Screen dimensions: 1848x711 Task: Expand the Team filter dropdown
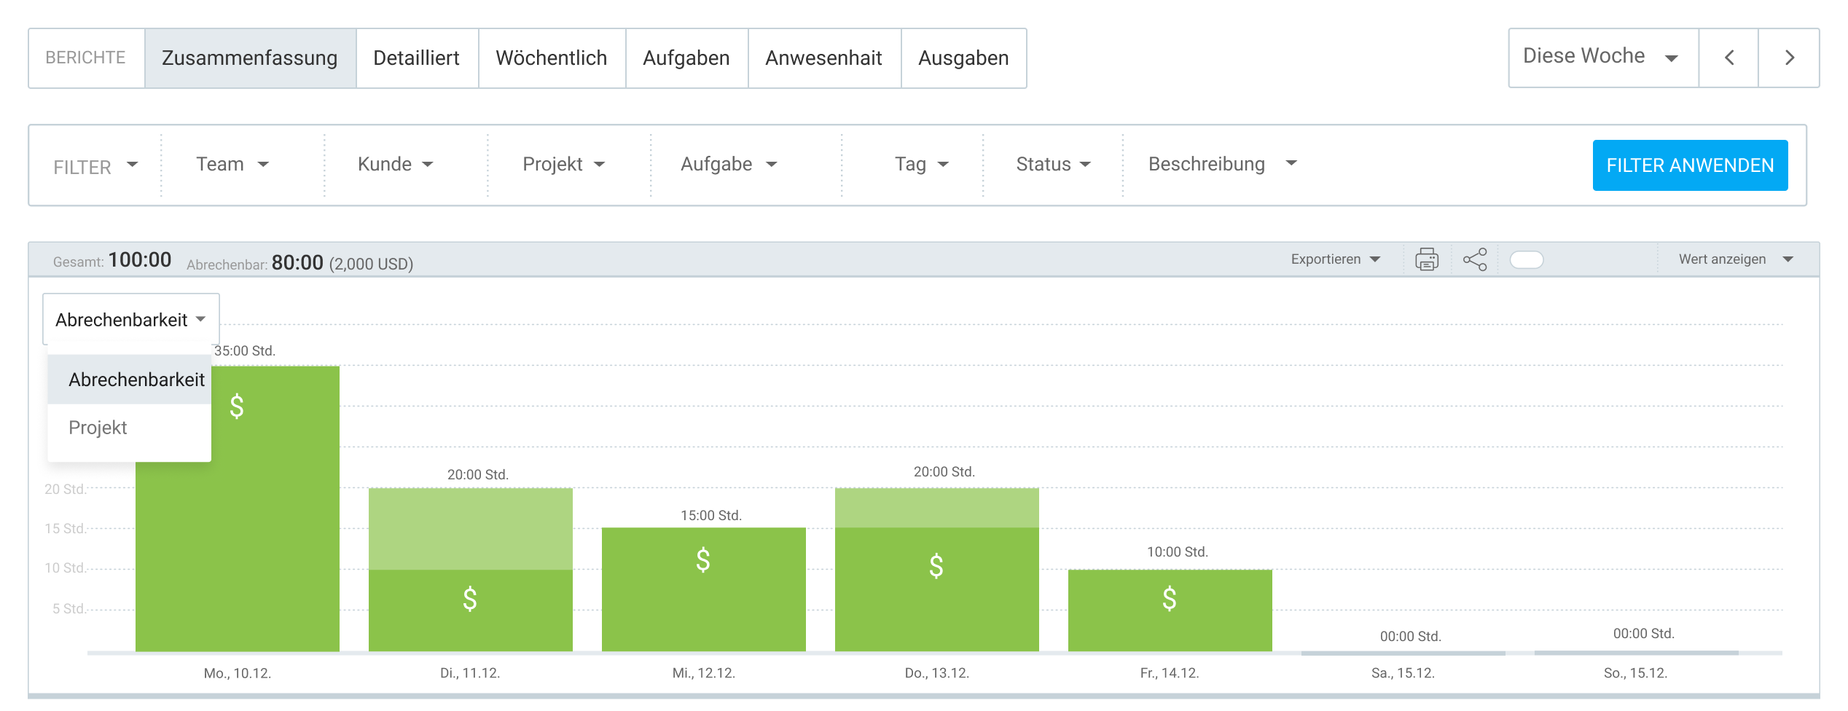[231, 164]
